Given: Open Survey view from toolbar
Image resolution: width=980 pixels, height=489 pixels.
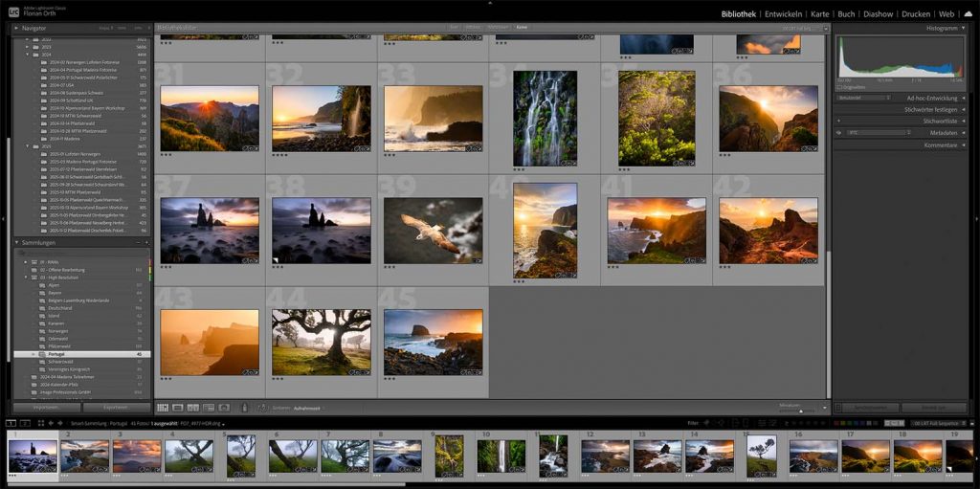Looking at the screenshot, I should pyautogui.click(x=209, y=408).
